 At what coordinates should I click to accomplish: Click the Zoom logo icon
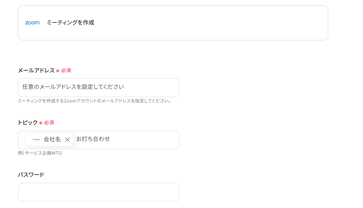point(32,22)
